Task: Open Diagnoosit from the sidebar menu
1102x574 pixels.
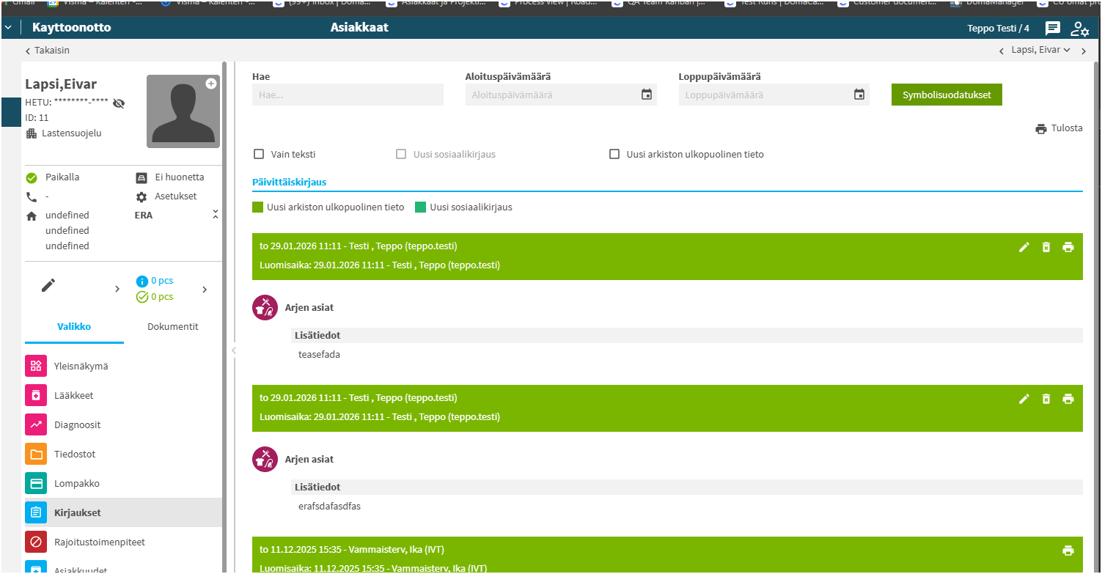Action: coord(123,424)
